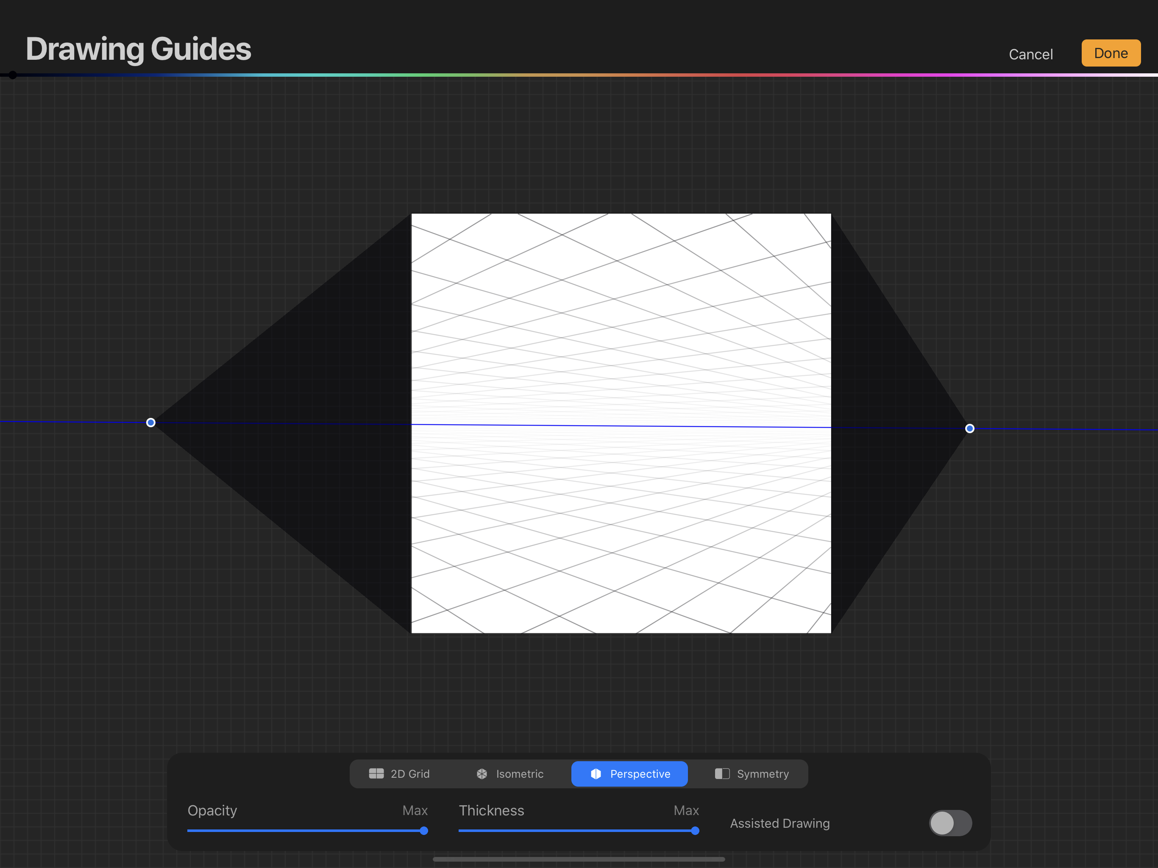The image size is (1158, 868).
Task: Click the Symmetry split-rectangle icon
Action: (722, 774)
